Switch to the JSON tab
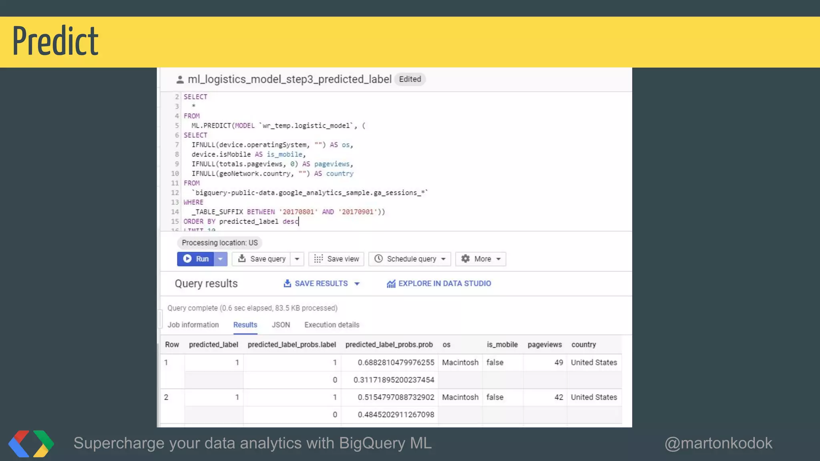 pyautogui.click(x=281, y=325)
